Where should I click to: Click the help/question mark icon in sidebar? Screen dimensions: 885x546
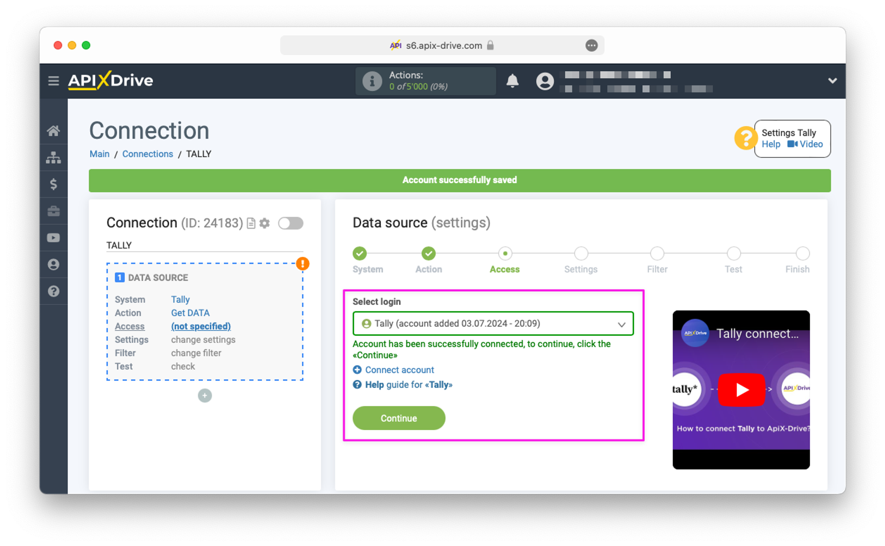(x=53, y=292)
